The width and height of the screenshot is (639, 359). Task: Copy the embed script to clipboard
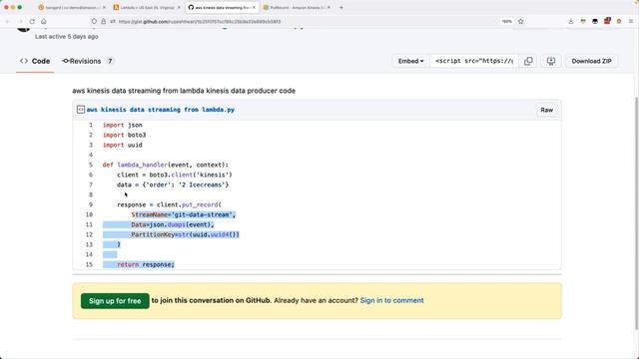point(528,61)
